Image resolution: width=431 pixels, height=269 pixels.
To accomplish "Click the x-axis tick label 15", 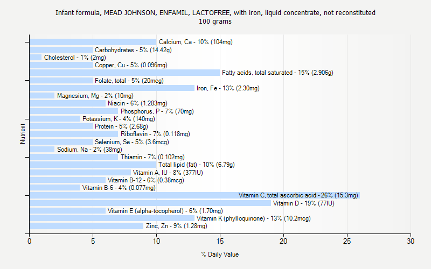I will click(220, 241).
